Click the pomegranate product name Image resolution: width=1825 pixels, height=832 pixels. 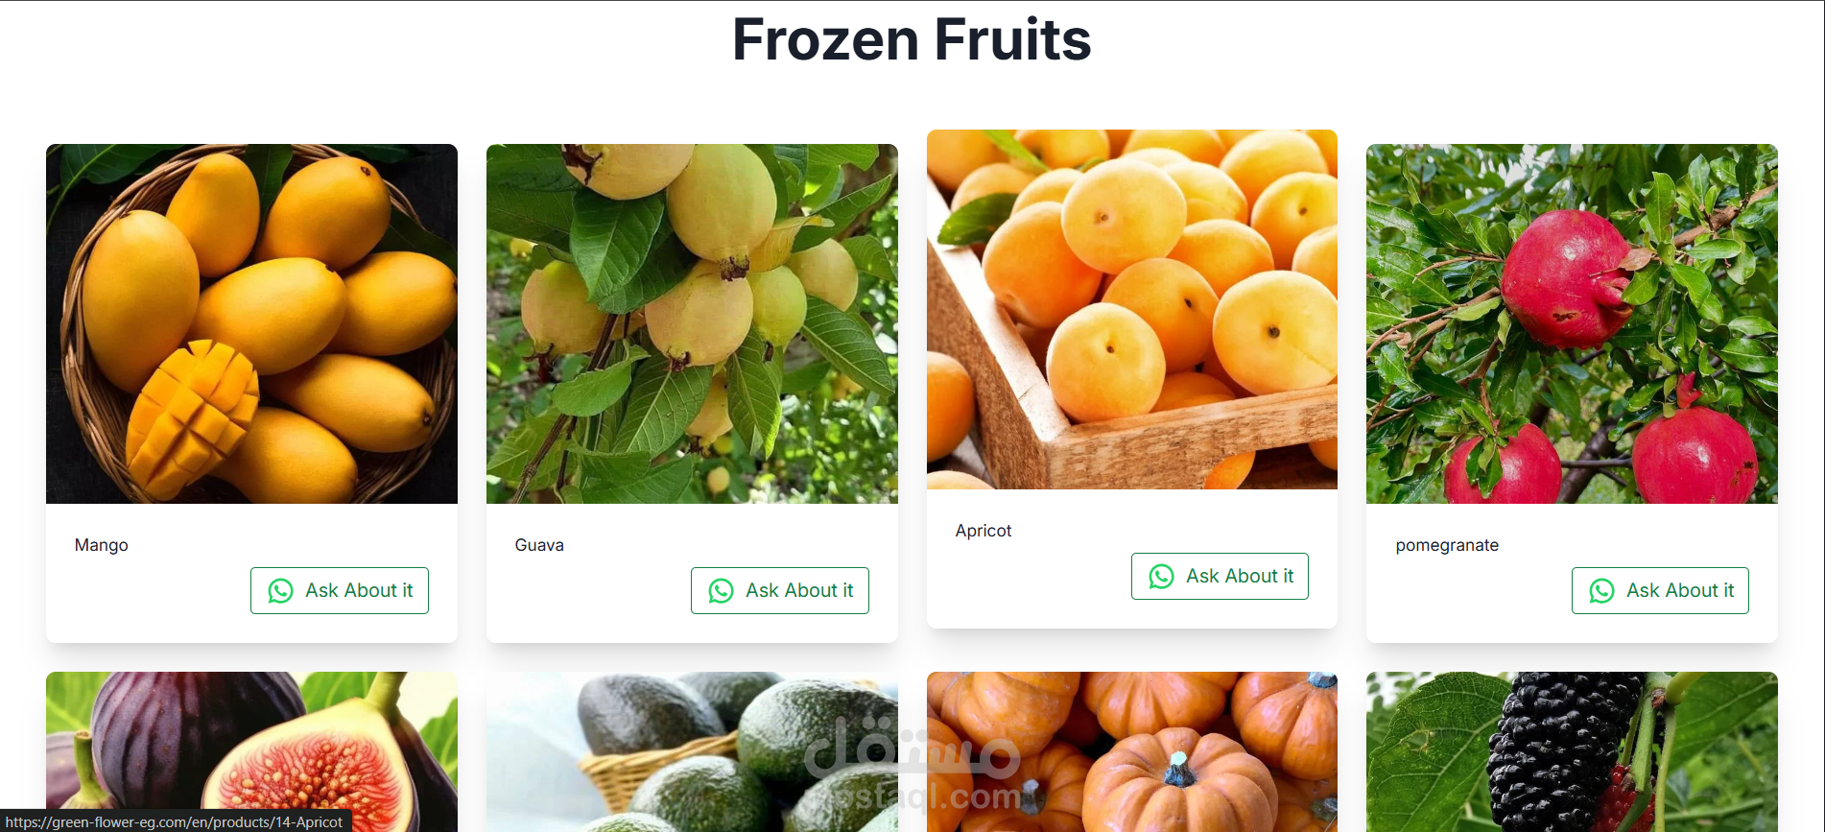coord(1447,545)
